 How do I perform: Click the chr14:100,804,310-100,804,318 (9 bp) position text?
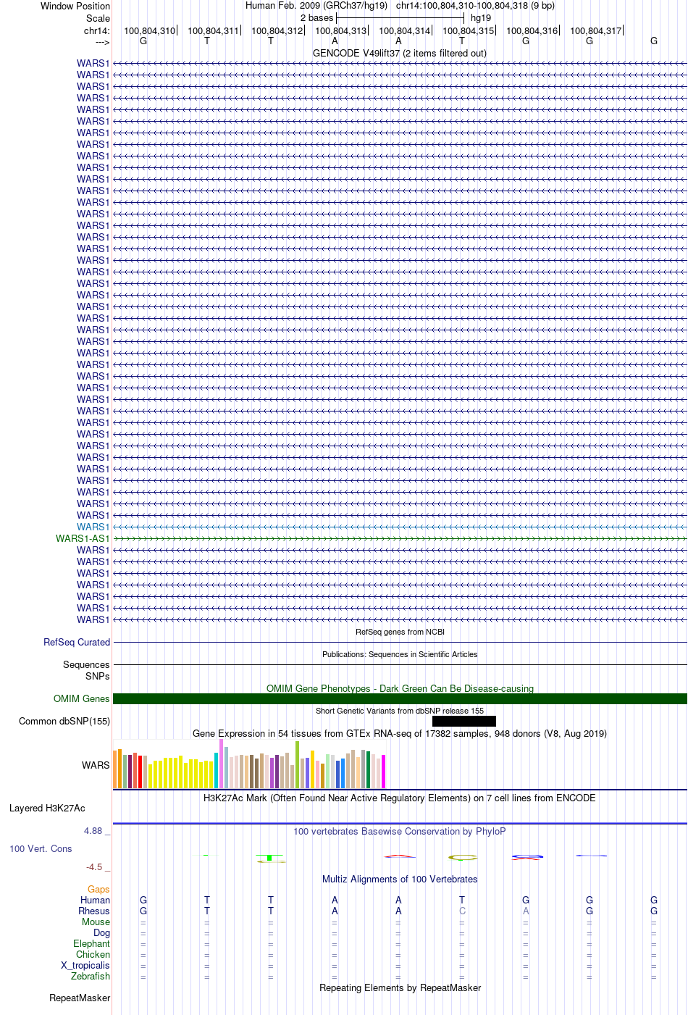[475, 6]
